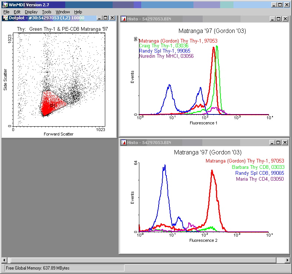The image size is (292, 274).
Task: Minimize the lower Histo window
Action: pyautogui.click(x=273, y=143)
